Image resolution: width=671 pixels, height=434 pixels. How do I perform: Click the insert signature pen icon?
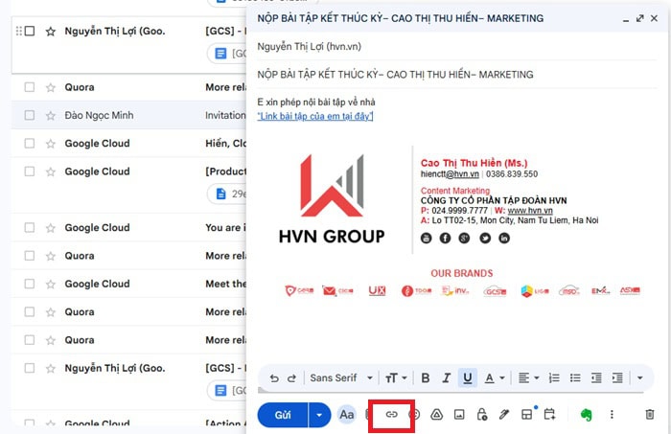(504, 415)
